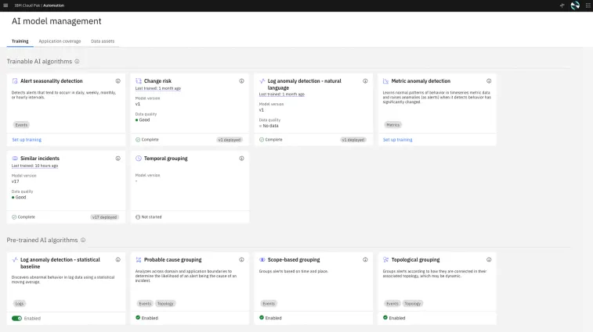The height and width of the screenshot is (332, 593).
Task: Click info icon on Metric anomaly detection
Action: coord(490,80)
